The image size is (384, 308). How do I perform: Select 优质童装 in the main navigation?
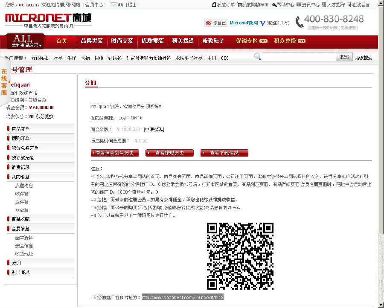pyautogui.click(x=153, y=41)
